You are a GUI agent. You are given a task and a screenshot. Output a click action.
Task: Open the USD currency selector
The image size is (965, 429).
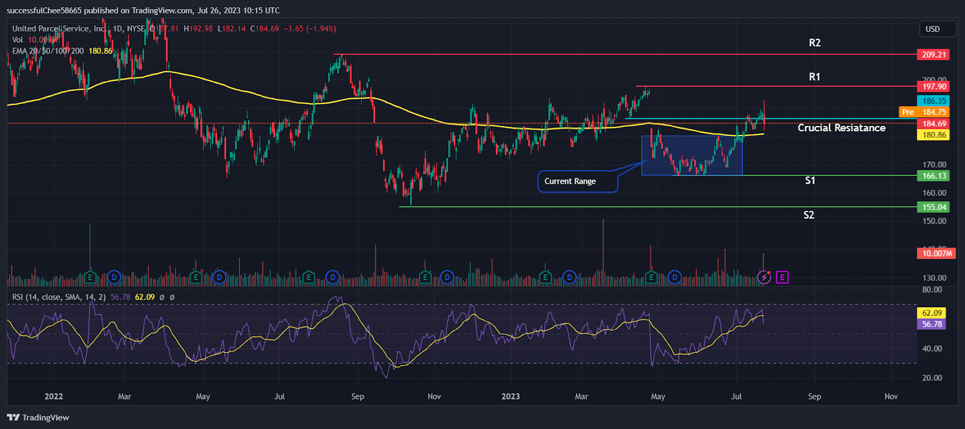click(937, 29)
